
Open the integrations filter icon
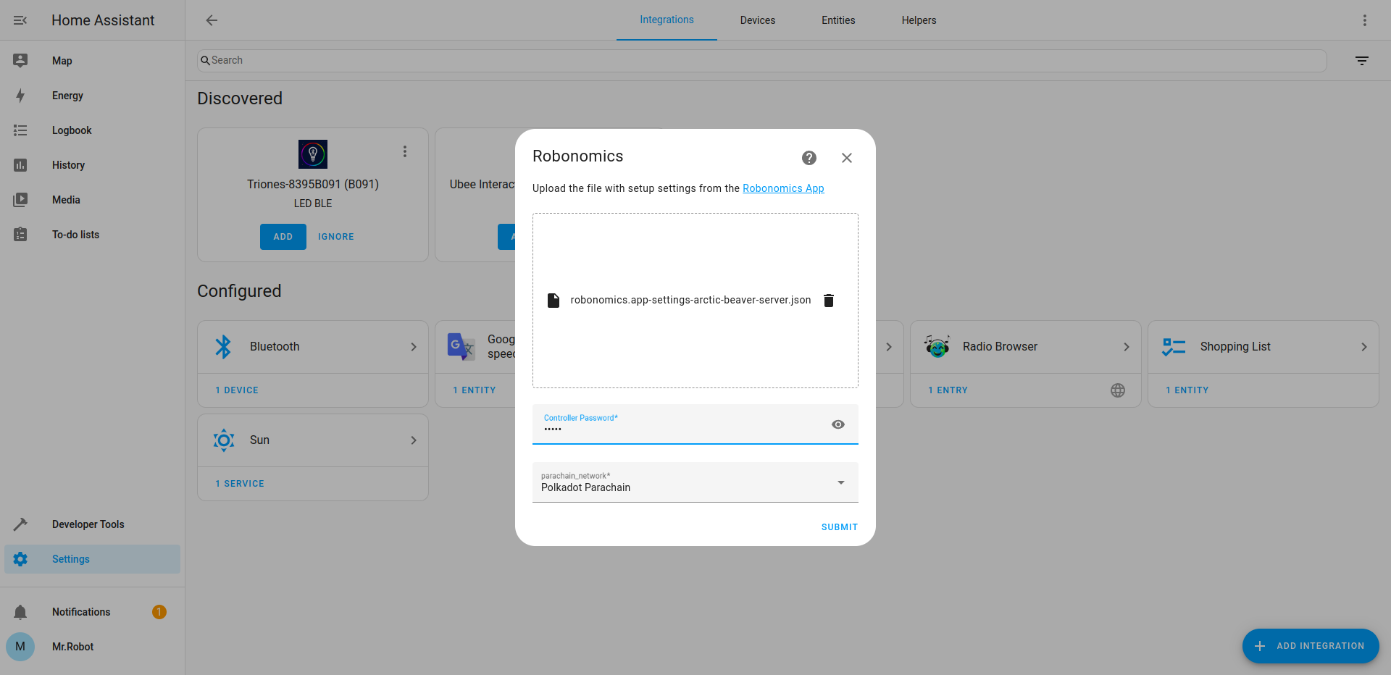1362,61
